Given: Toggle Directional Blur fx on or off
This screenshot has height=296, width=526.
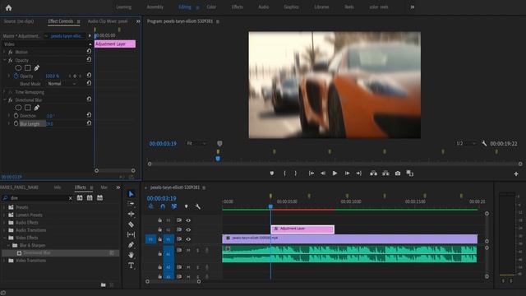Looking at the screenshot, I should click(x=11, y=100).
